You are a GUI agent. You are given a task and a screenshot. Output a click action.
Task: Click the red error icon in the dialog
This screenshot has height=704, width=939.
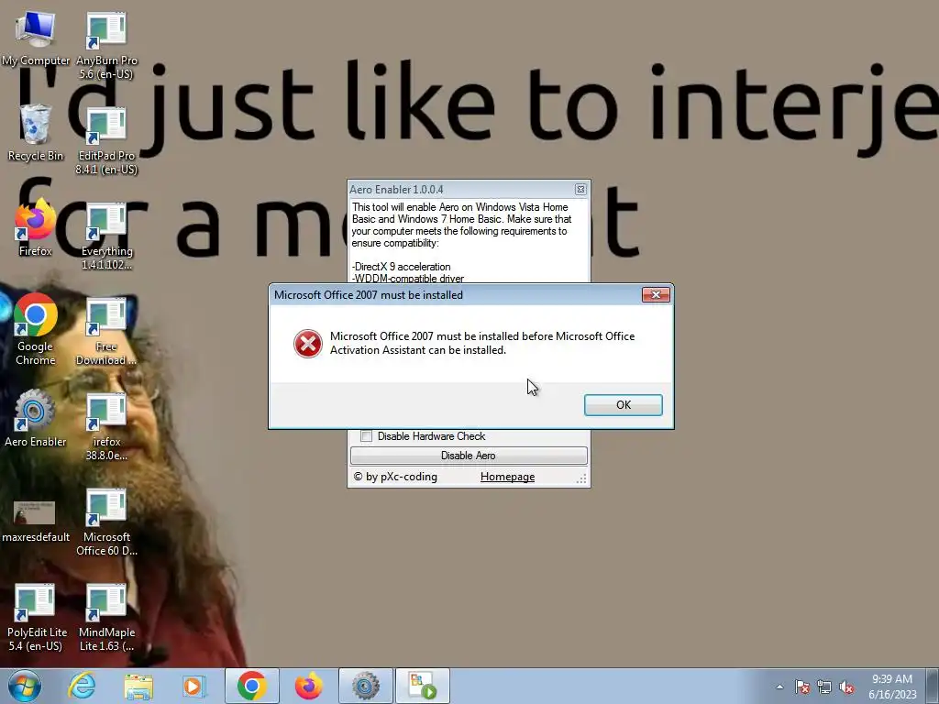(308, 344)
